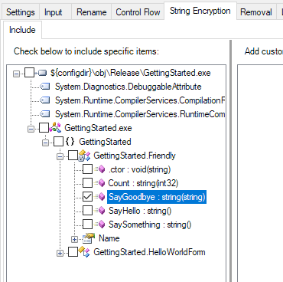Open the Rename tab
Image resolution: width=283 pixels, height=282 pixels.
(x=91, y=12)
